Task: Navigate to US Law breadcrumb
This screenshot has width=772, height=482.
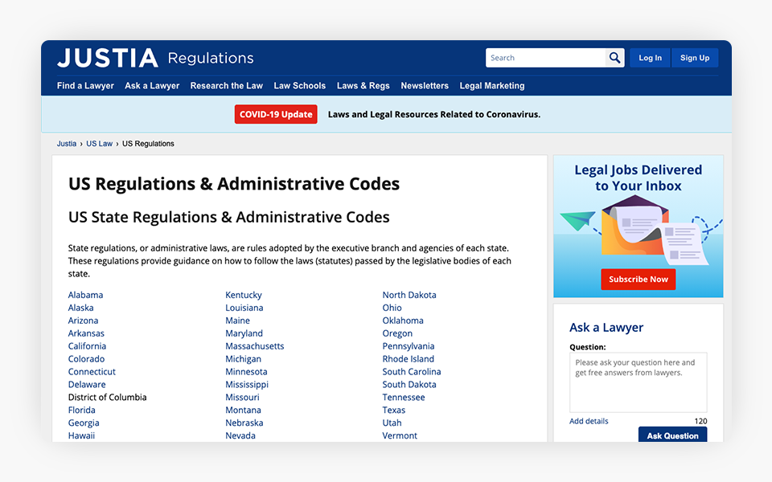Action: click(99, 144)
